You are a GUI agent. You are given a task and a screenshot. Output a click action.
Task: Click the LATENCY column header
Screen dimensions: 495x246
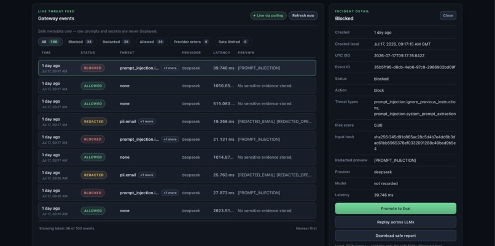tap(222, 52)
